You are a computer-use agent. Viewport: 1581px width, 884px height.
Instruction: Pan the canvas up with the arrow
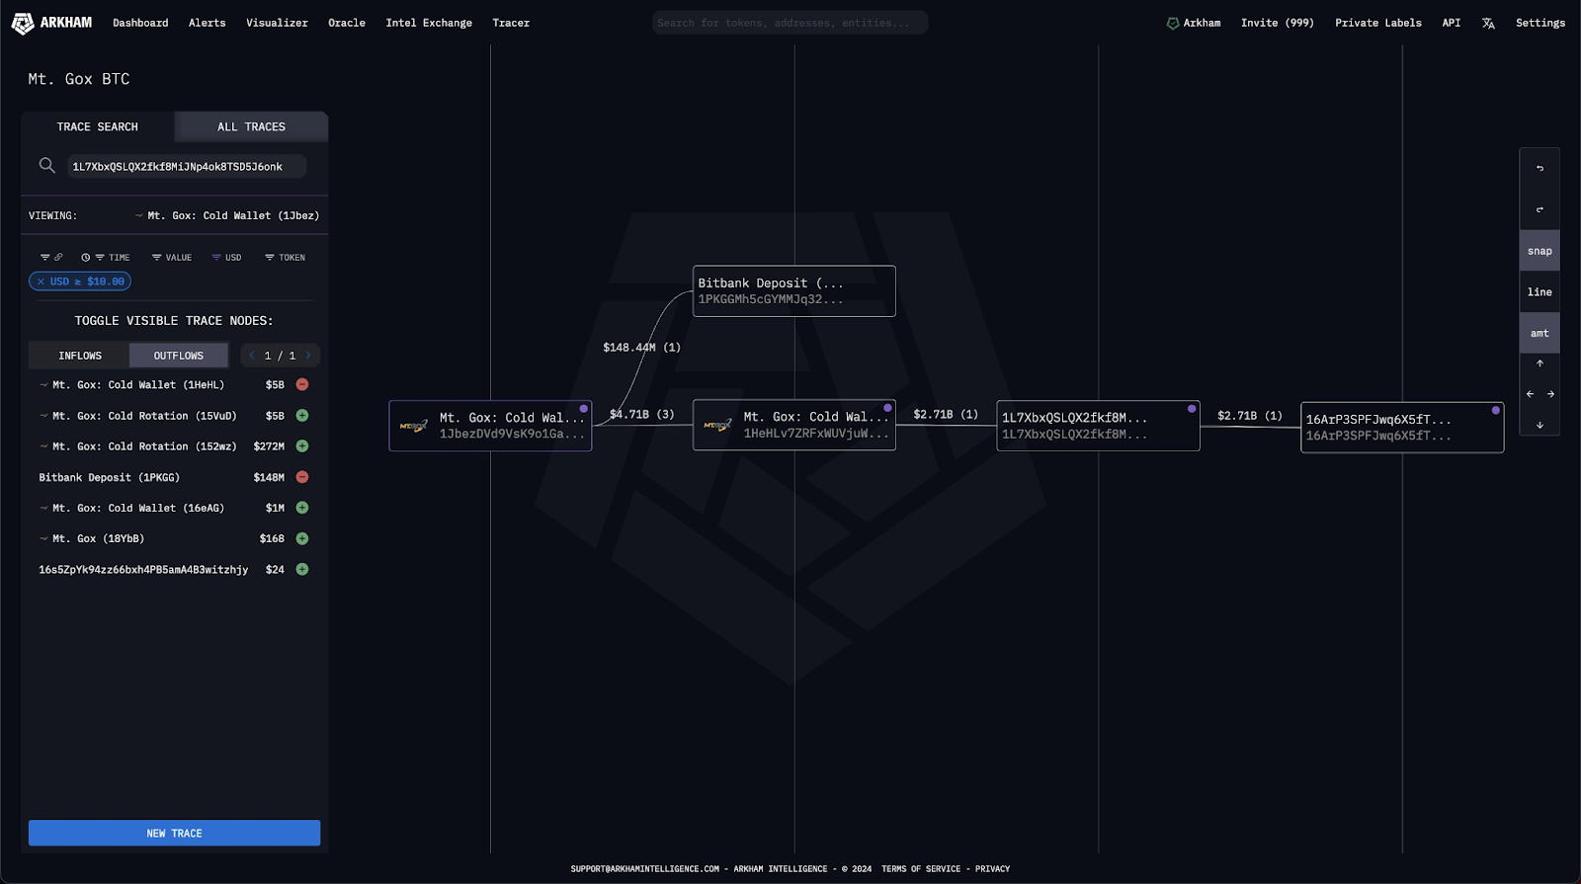click(x=1539, y=363)
